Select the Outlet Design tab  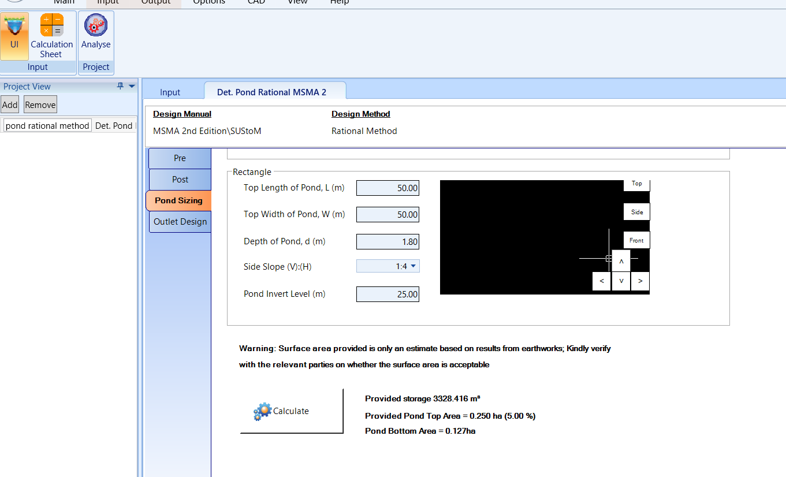pos(180,221)
